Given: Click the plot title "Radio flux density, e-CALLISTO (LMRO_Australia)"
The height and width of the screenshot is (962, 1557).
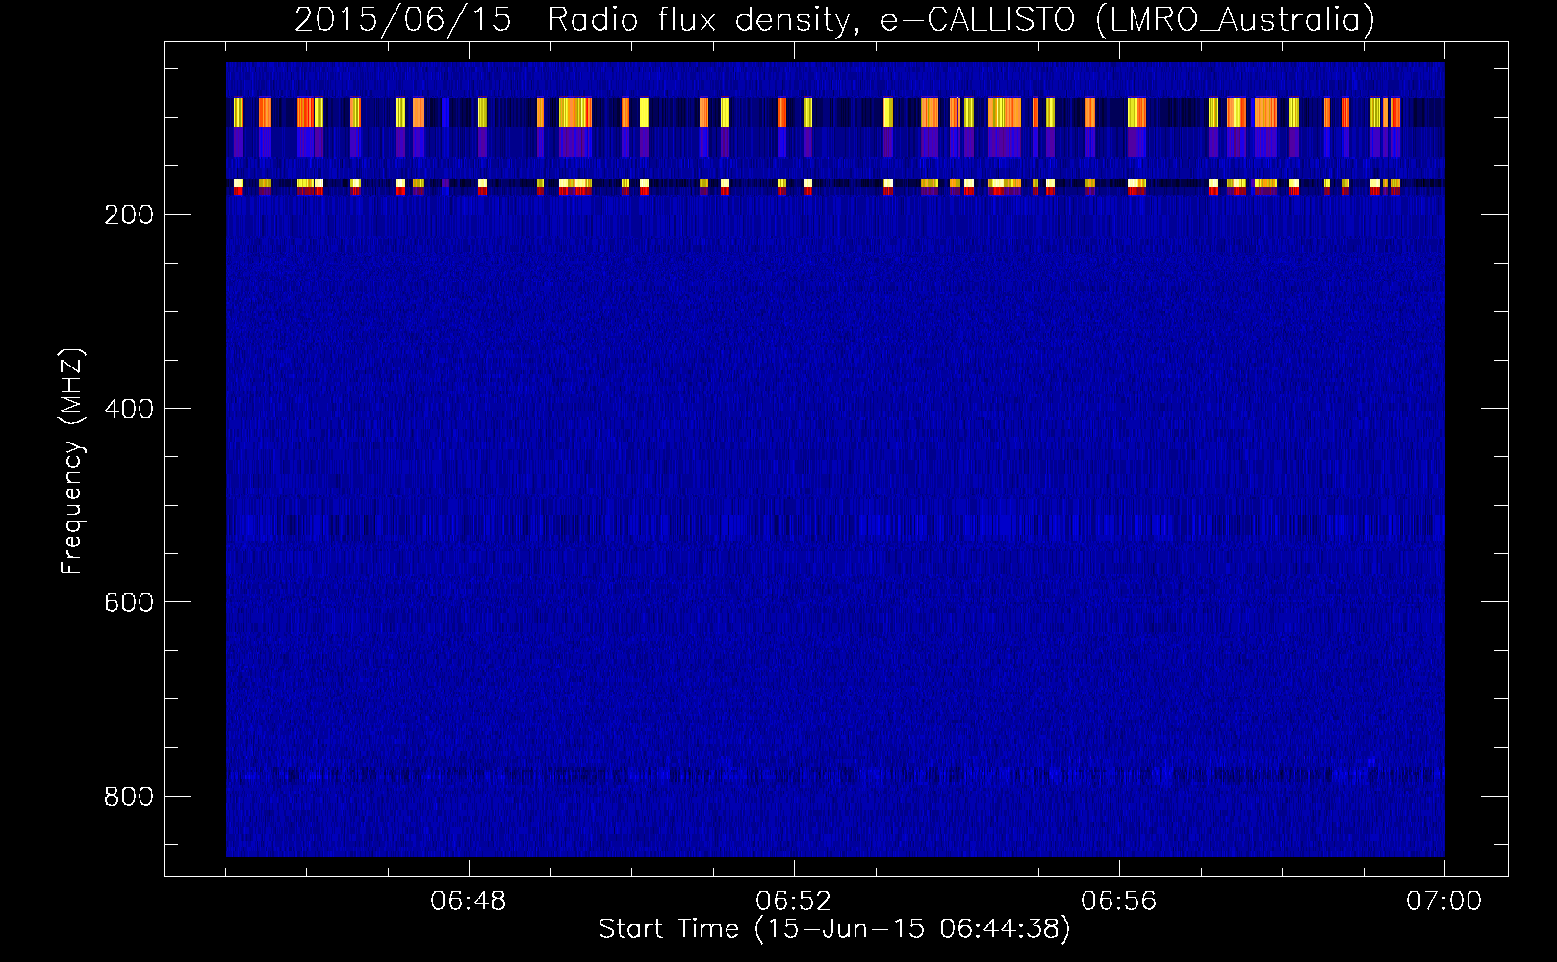Looking at the screenshot, I should [x=961, y=20].
